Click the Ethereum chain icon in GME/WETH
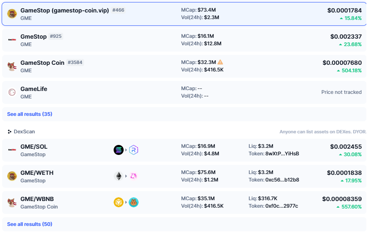Image resolution: width=368 pixels, height=233 pixels. point(119,176)
